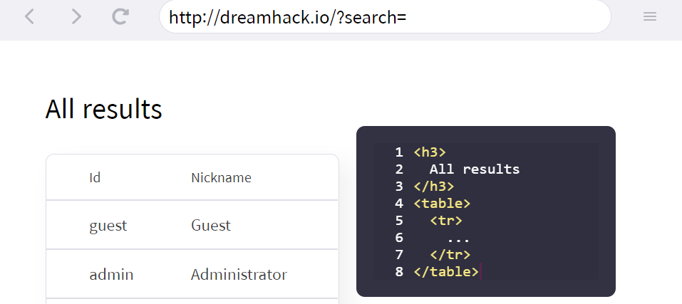Select the 'All results' text in code line 2
682x304 pixels.
pyautogui.click(x=475, y=169)
